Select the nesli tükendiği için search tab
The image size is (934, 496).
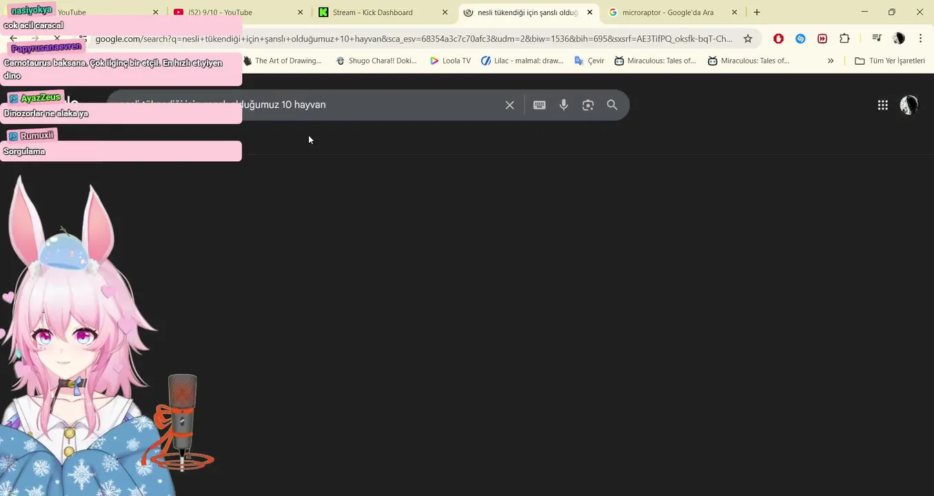pyautogui.click(x=527, y=12)
